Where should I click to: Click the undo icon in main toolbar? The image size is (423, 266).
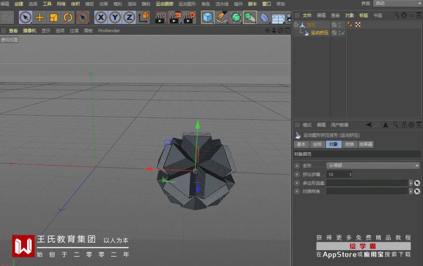[x=7, y=18]
